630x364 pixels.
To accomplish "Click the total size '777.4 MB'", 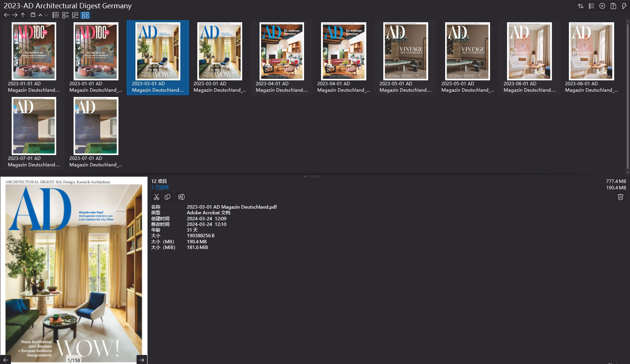I will pyautogui.click(x=616, y=181).
